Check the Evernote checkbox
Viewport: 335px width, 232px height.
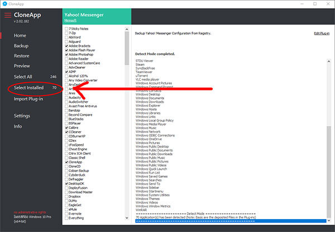pos(66,214)
